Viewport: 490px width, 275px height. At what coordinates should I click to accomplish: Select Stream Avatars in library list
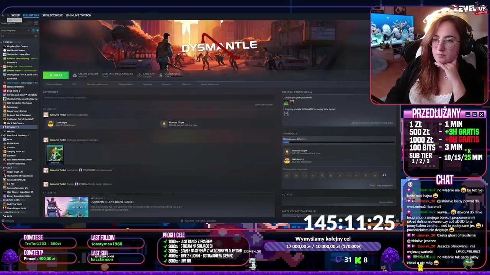coord(21,71)
